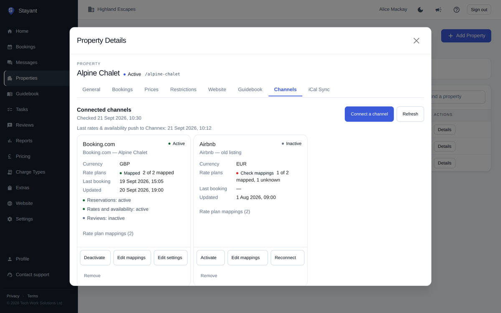Select the Channels tab
This screenshot has width=501, height=313.
coord(286,90)
